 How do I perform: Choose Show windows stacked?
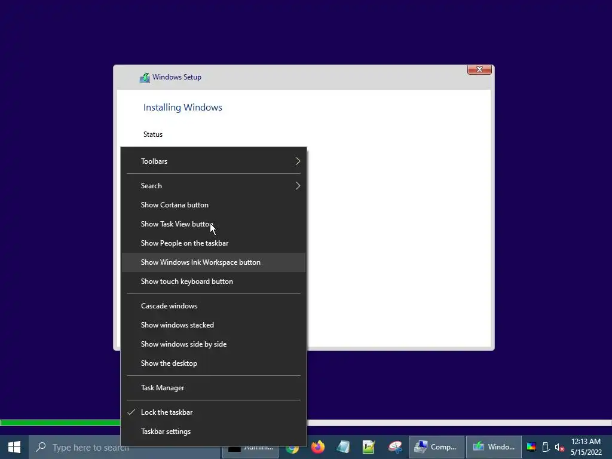tap(214, 325)
